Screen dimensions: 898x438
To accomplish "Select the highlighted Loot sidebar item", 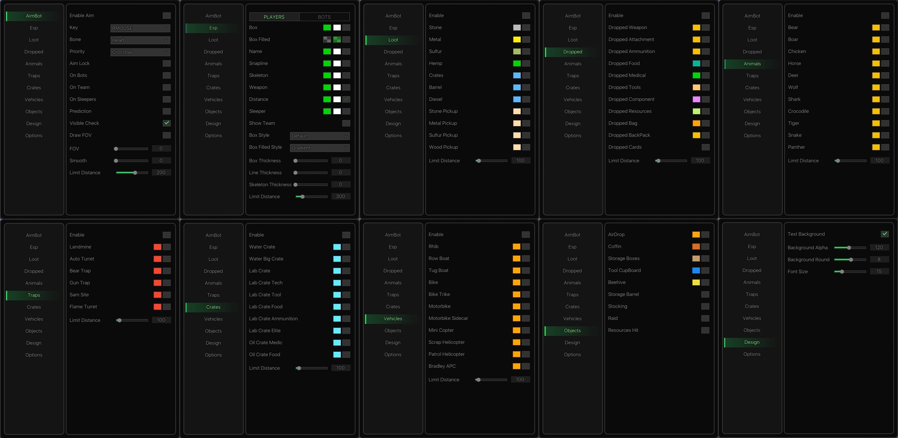I will (x=393, y=40).
